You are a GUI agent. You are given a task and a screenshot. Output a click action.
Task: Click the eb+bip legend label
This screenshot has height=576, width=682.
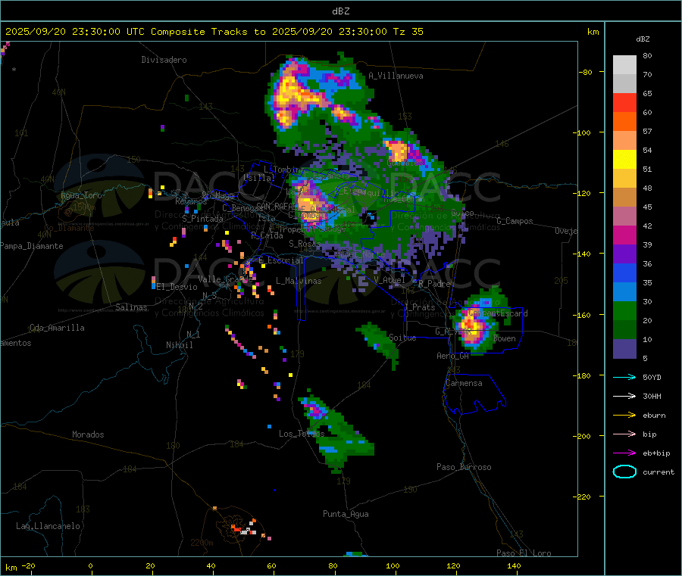(x=656, y=453)
